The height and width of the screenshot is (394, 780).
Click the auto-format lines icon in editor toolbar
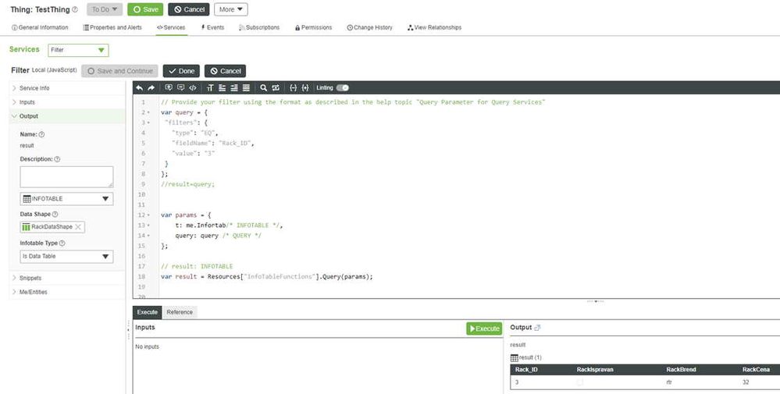(246, 88)
